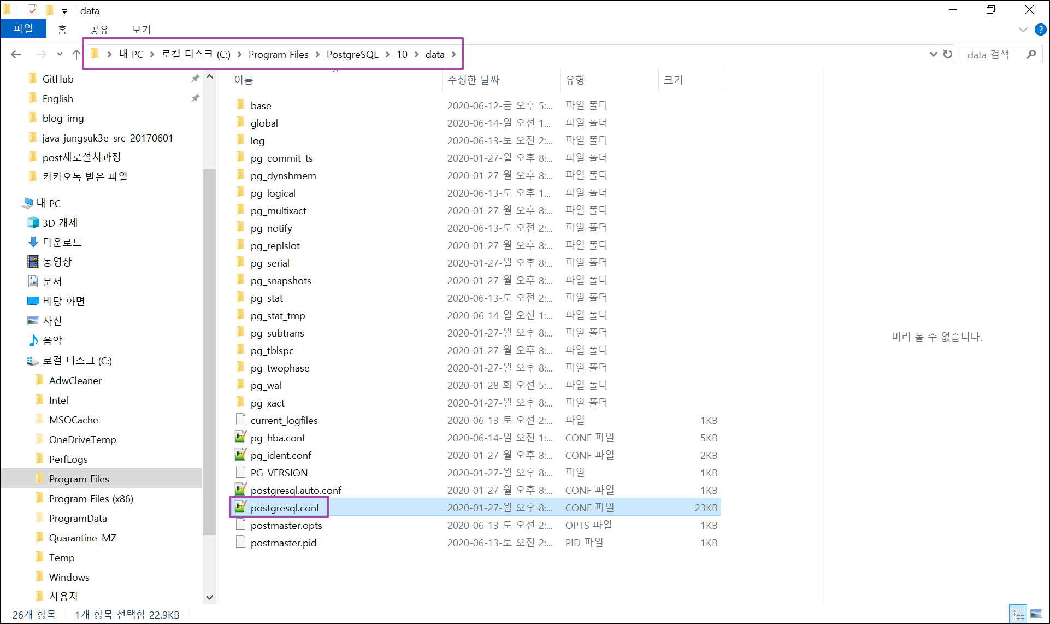Click PostgreSQL in the address path
The height and width of the screenshot is (624, 1050).
coord(352,54)
